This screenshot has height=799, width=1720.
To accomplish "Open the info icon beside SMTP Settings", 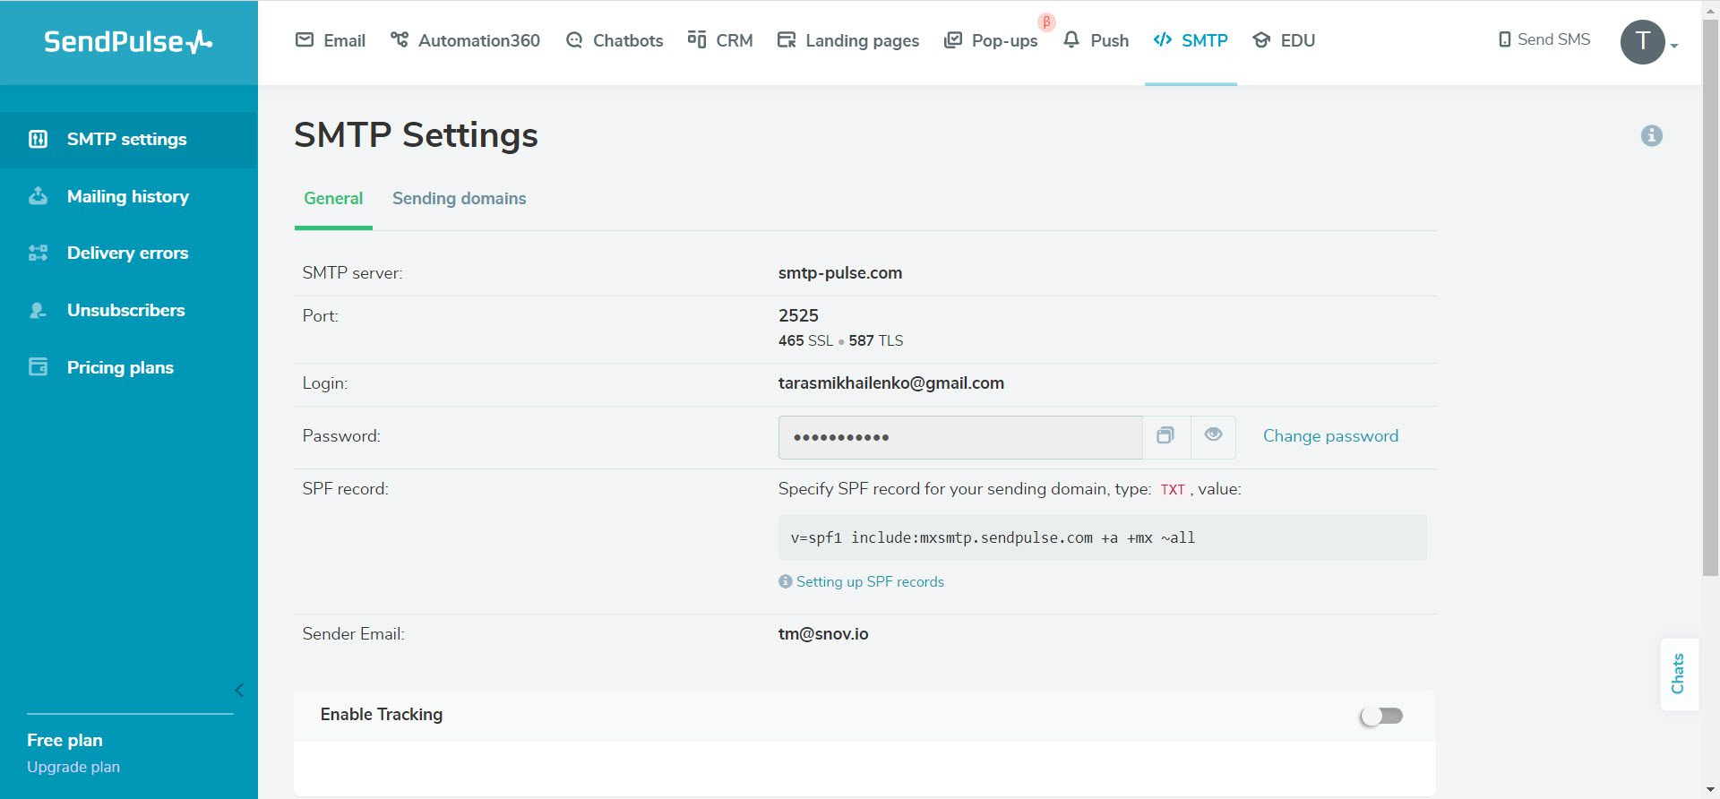I will click(1652, 135).
